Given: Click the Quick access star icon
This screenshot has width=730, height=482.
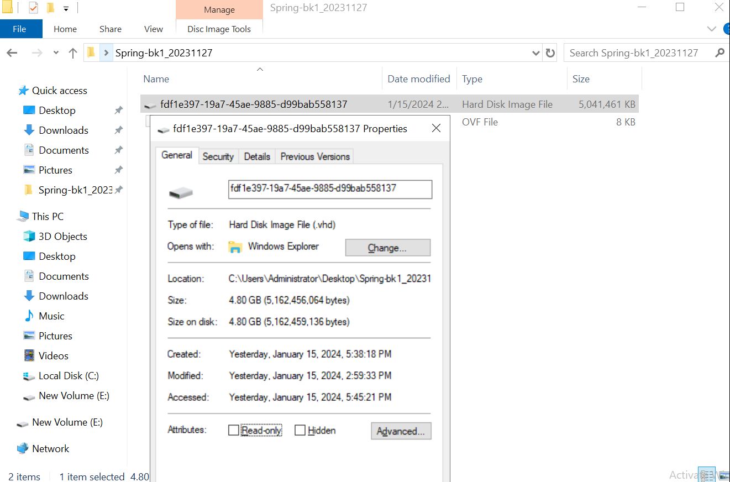Looking at the screenshot, I should coord(23,90).
